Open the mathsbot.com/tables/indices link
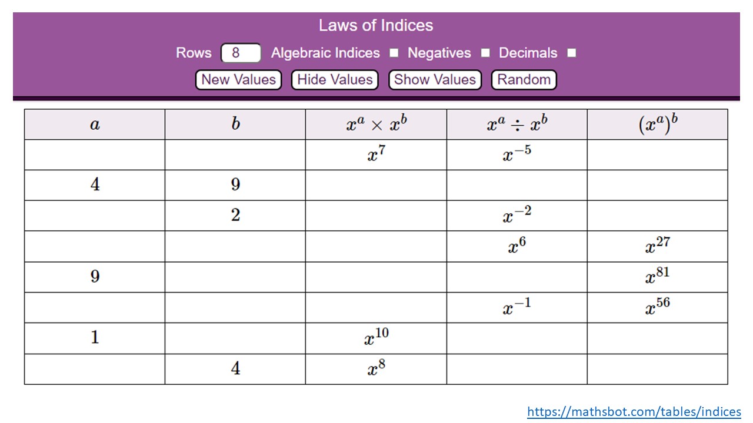 click(x=634, y=412)
